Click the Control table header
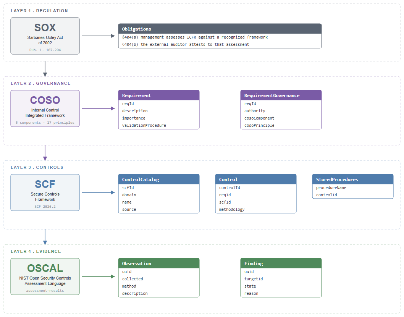Image resolution: width=404 pixels, height=317 pixels. coord(255,180)
